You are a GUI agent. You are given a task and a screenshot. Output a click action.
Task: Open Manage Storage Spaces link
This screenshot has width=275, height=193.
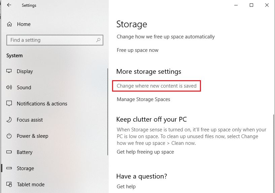(143, 99)
